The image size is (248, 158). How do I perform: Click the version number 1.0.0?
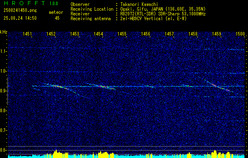[x=54, y=4]
